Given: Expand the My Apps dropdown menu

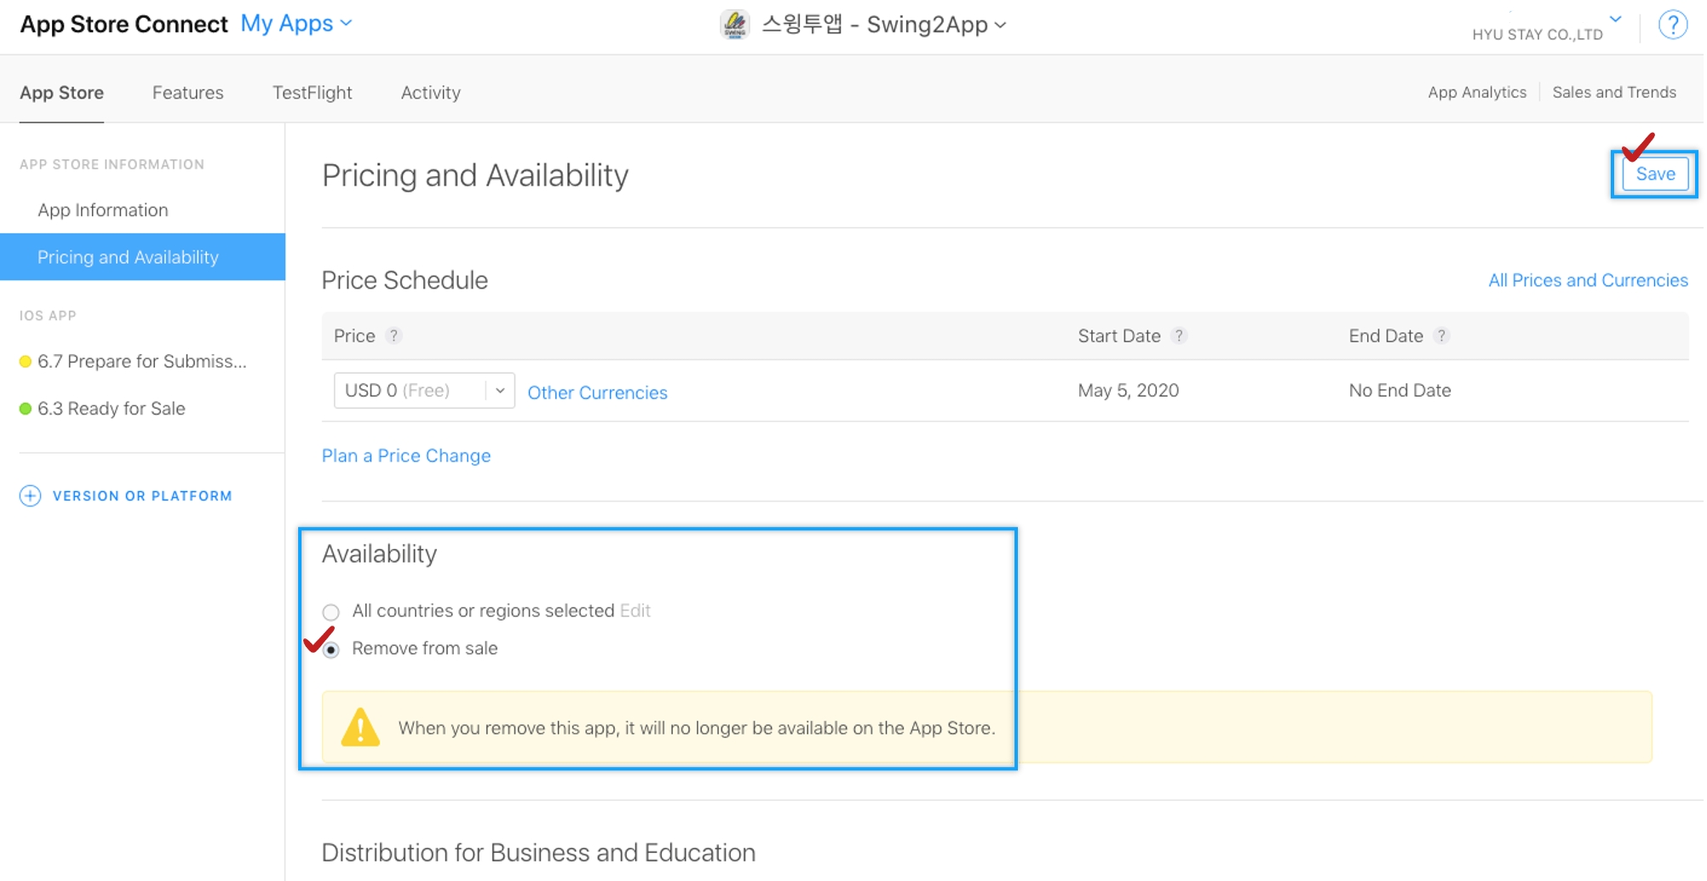Looking at the screenshot, I should click(296, 24).
